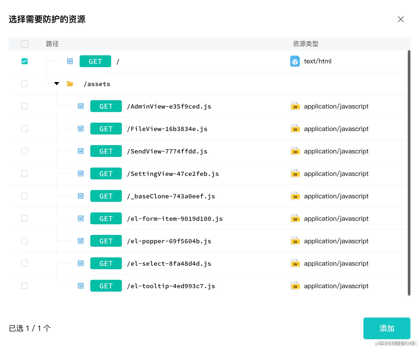Select the /AdminView-e35f9ced.js path text

pos(169,106)
